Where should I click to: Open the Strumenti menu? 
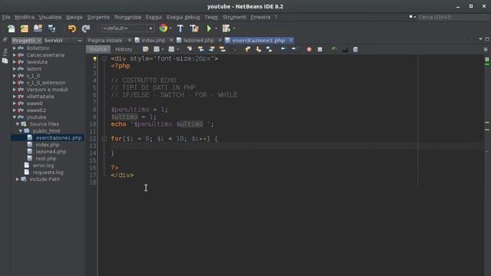[x=234, y=17]
